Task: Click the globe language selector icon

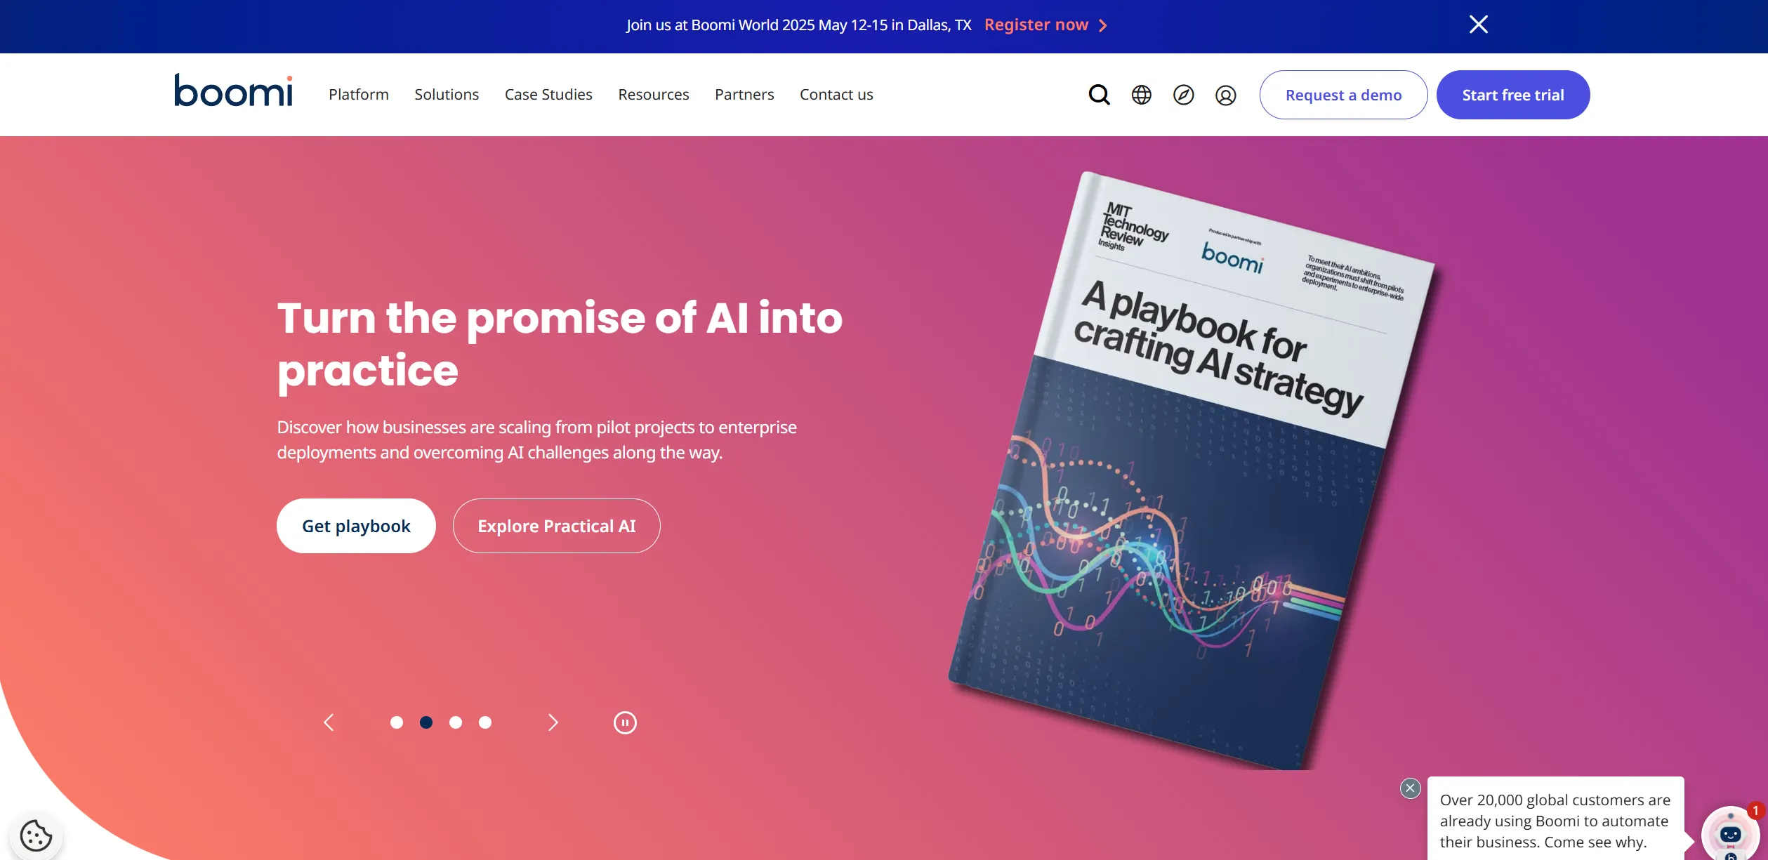Action: (x=1141, y=95)
